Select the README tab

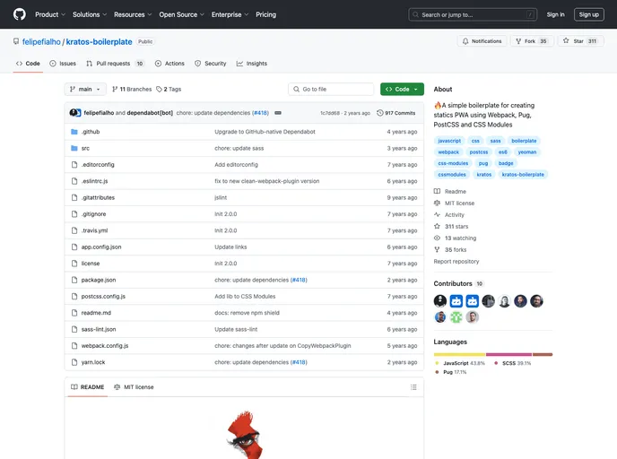tap(87, 387)
